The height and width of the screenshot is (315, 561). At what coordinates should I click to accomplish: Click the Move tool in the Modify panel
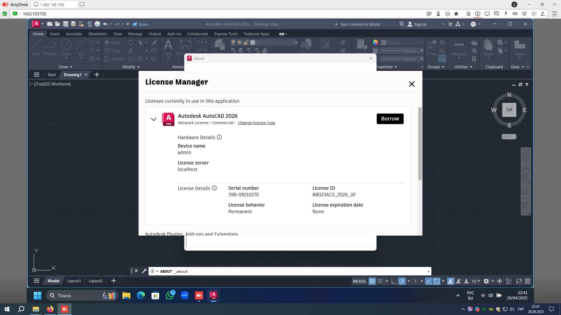pos(112,43)
